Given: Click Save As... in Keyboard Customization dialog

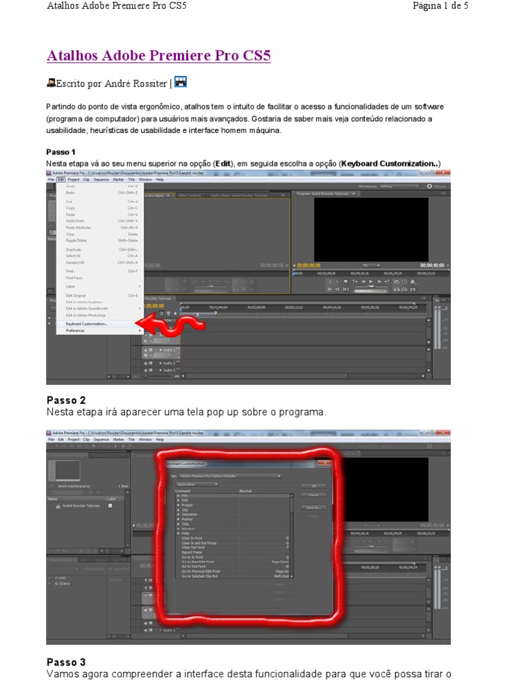Looking at the screenshot, I should point(314,507).
